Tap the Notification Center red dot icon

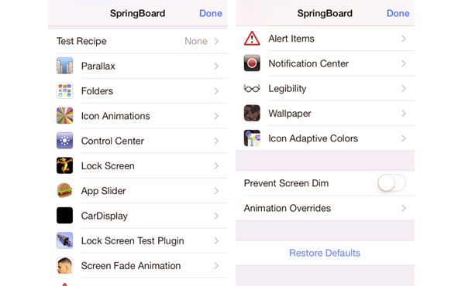point(252,63)
